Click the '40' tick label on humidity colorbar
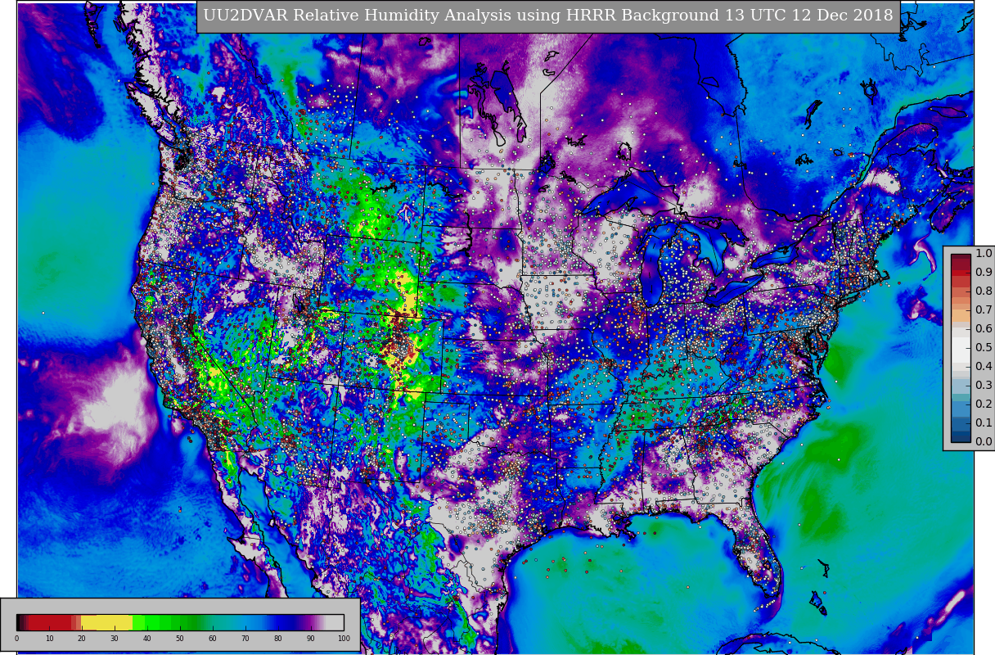The height and width of the screenshot is (655, 995). click(147, 639)
